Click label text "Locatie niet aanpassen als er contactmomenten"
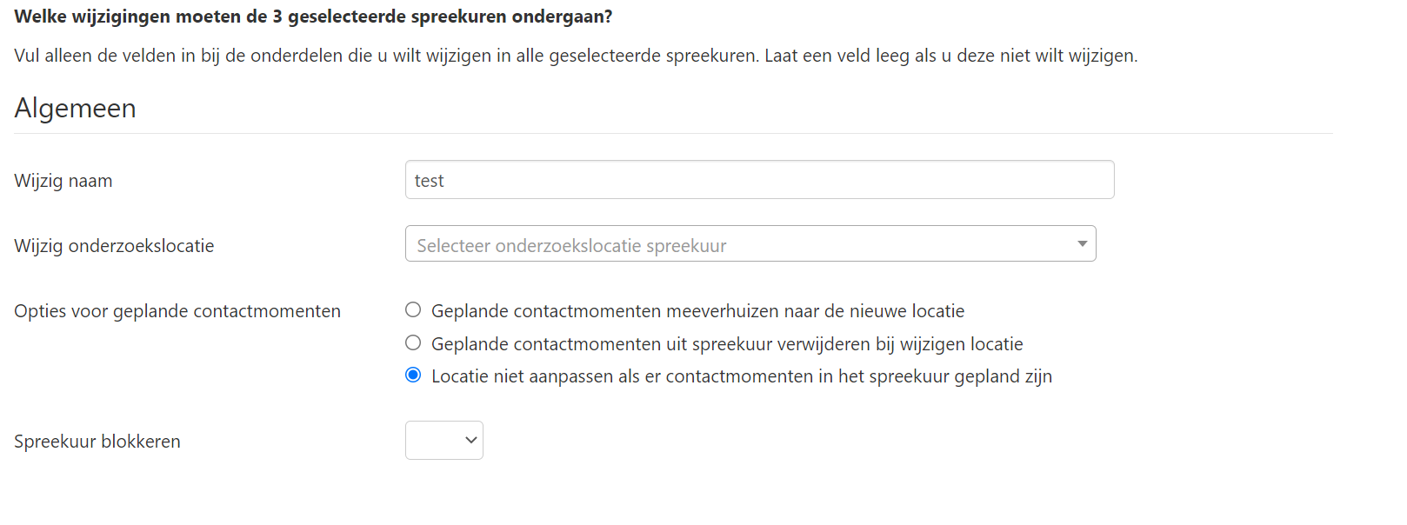Image resolution: width=1407 pixels, height=525 pixels. 741,376
